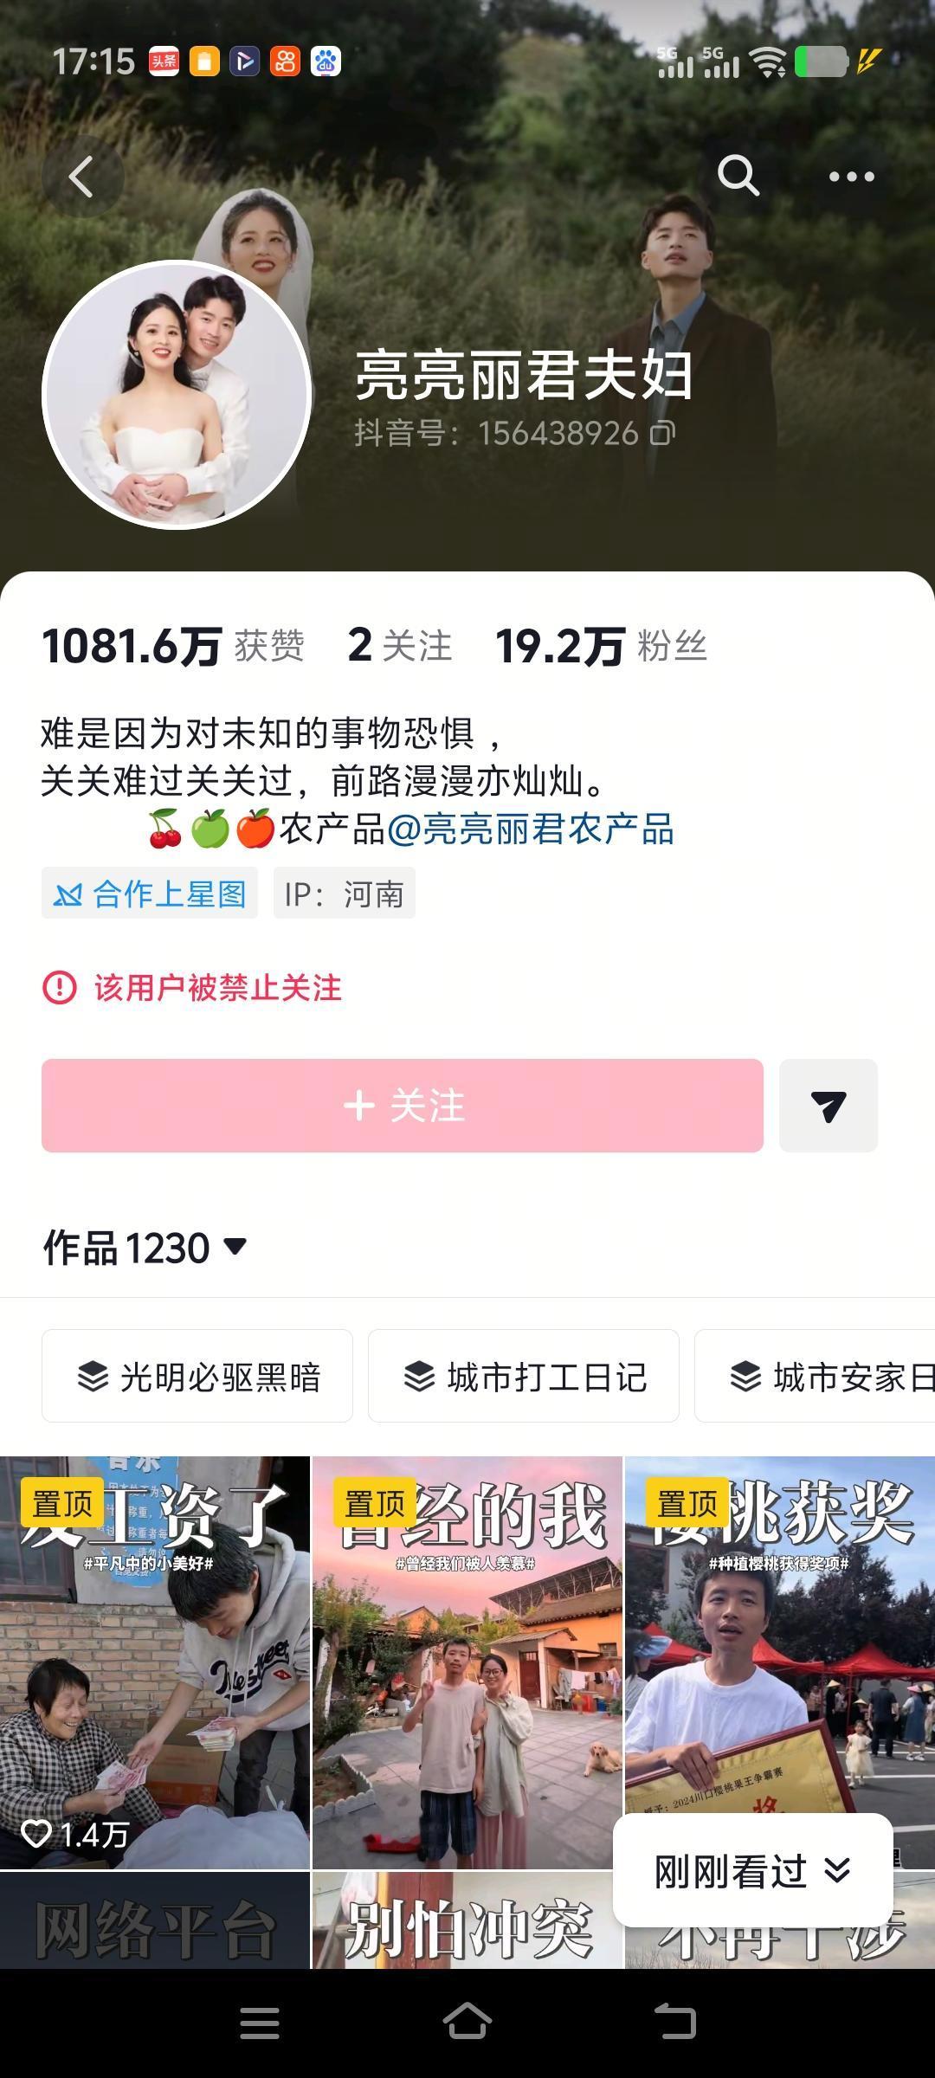Tap the back arrow icon
This screenshot has height=2078, width=935.
(x=82, y=177)
